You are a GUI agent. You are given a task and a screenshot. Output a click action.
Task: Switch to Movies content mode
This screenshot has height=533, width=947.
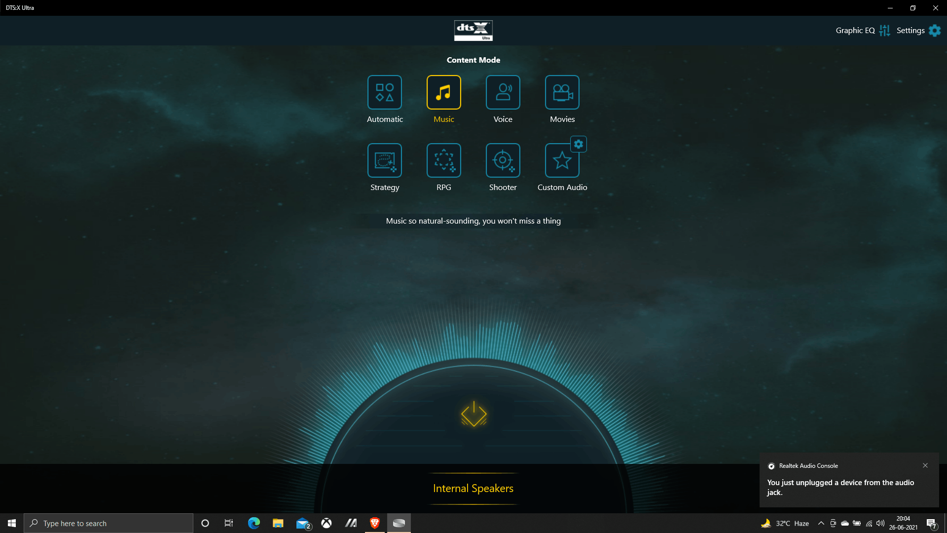562,92
